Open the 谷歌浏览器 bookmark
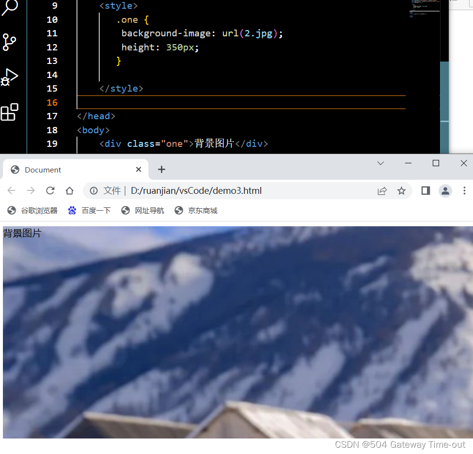473x454 pixels. point(32,211)
